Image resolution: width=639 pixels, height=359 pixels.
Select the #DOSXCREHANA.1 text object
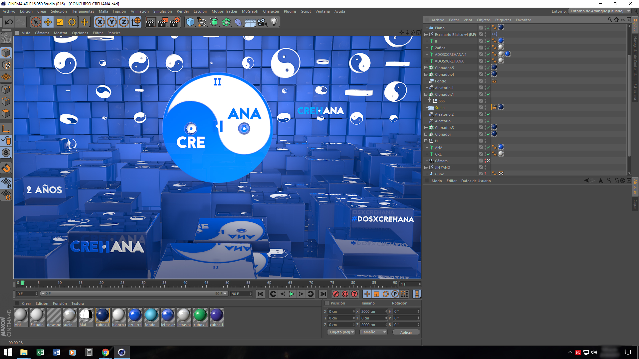(450, 55)
